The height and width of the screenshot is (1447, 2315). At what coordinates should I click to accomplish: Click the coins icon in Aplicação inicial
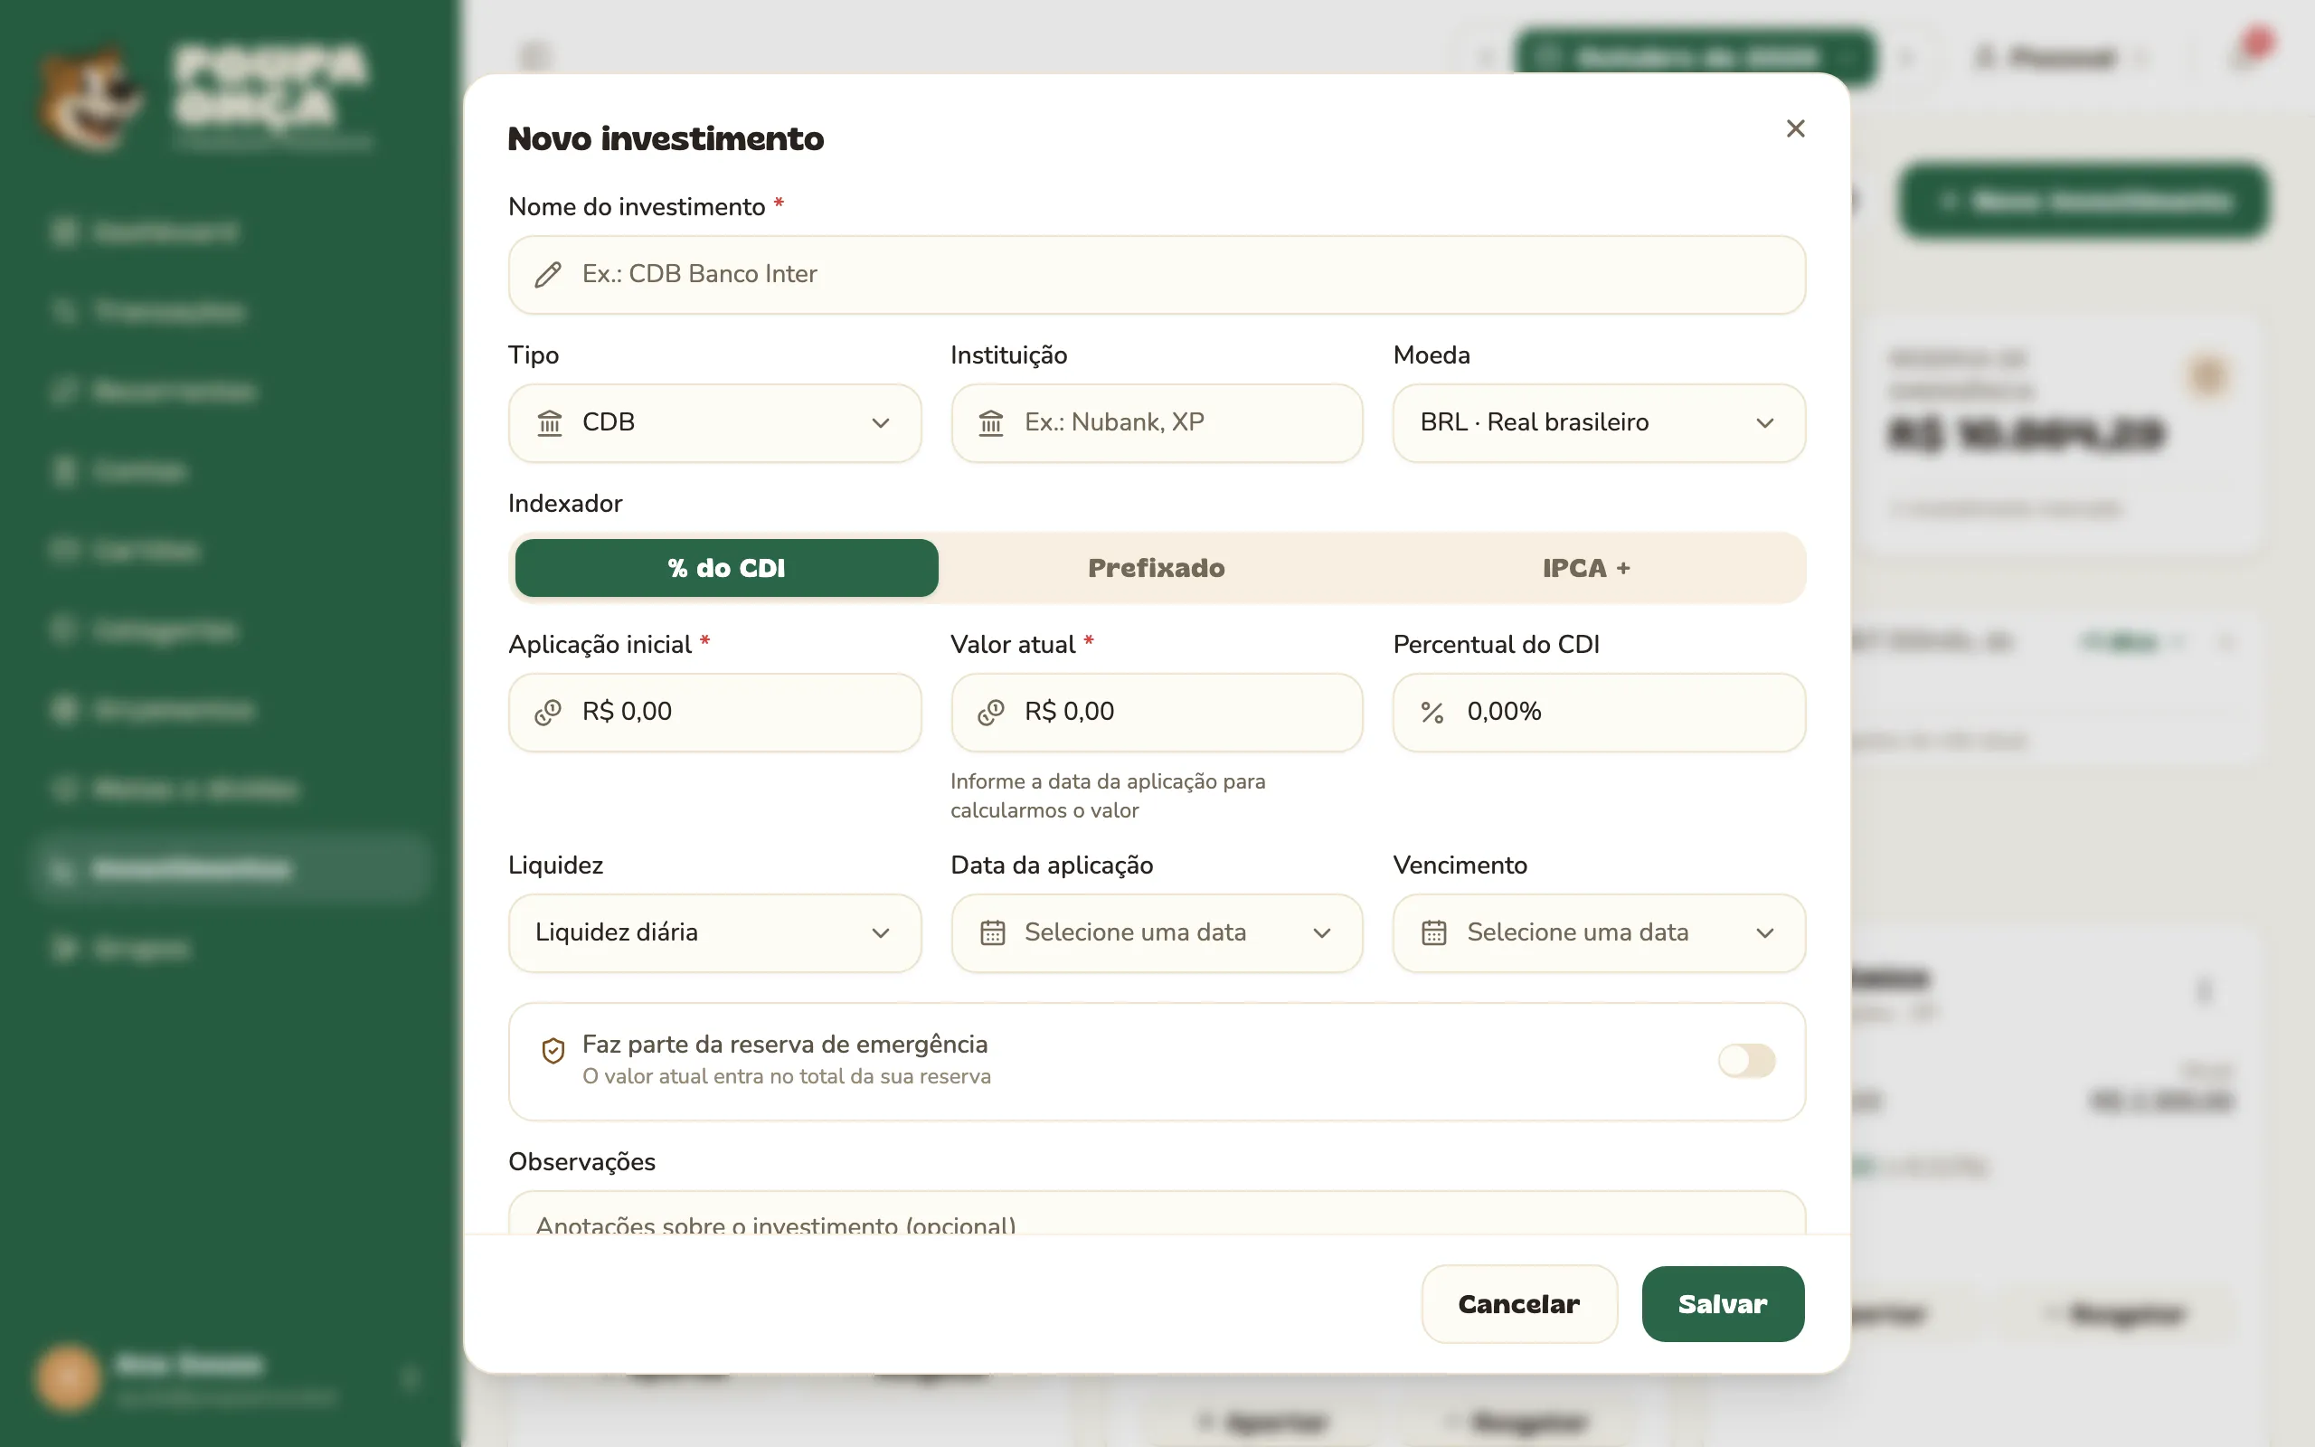[x=548, y=712]
